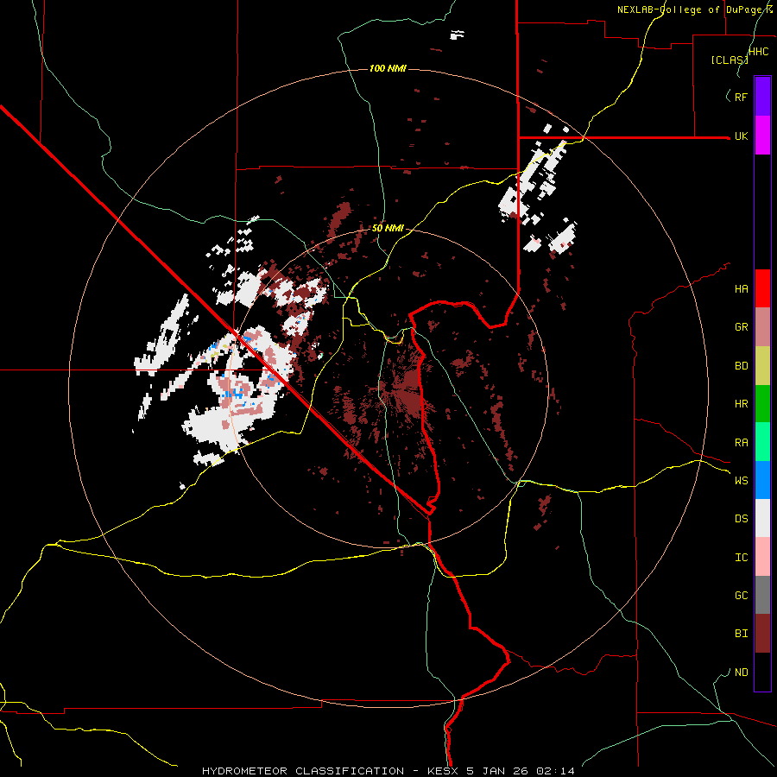Pick the dark green HR legend swatch
This screenshot has width=777, height=777.
point(762,404)
